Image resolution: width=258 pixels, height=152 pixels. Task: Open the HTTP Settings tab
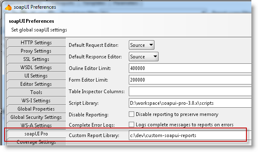pos(36,43)
